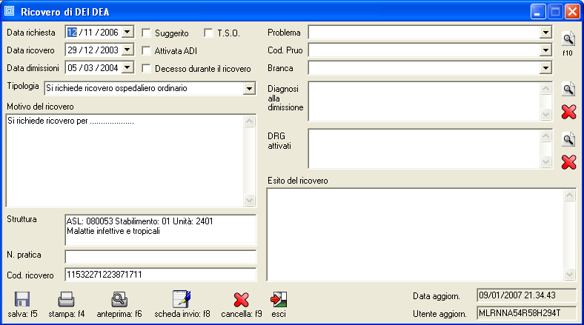Image resolution: width=584 pixels, height=325 pixels.
Task: Tick Decesso durante il ricovero checkbox
Action: [x=147, y=69]
